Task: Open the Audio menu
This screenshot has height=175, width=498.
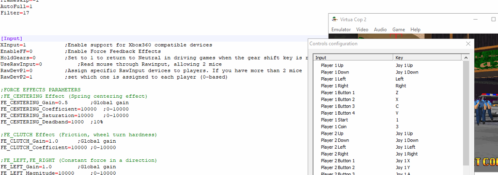Action: (380, 30)
